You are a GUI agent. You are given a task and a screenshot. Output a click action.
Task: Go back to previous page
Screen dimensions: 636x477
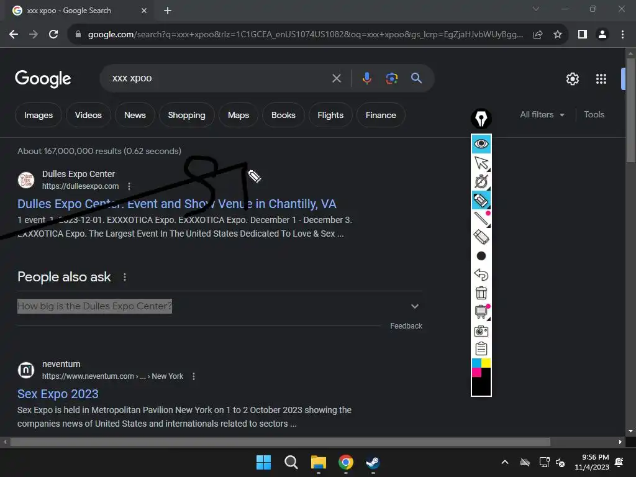point(14,35)
